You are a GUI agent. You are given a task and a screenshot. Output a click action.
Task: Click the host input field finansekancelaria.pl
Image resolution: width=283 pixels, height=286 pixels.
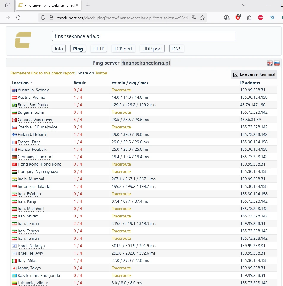143,36
